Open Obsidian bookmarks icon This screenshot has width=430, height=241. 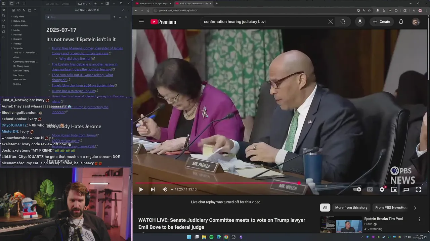pyautogui.click(x=24, y=3)
